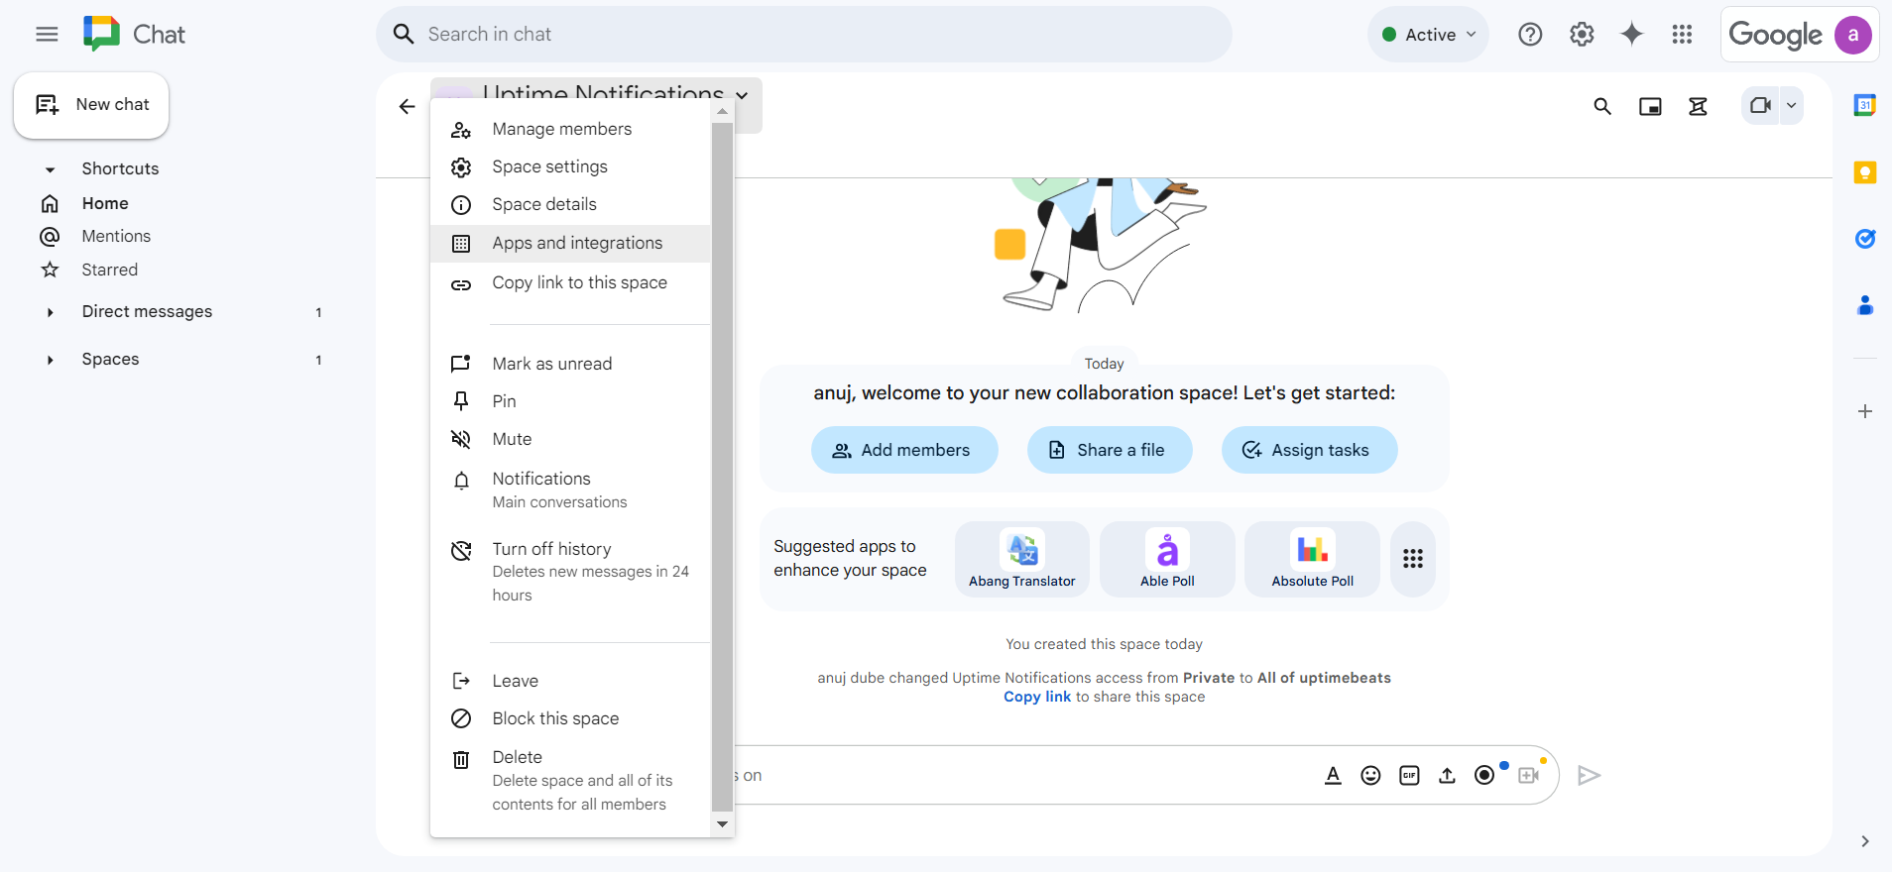Open text formatting options icon
This screenshot has width=1892, height=872.
pyautogui.click(x=1333, y=775)
